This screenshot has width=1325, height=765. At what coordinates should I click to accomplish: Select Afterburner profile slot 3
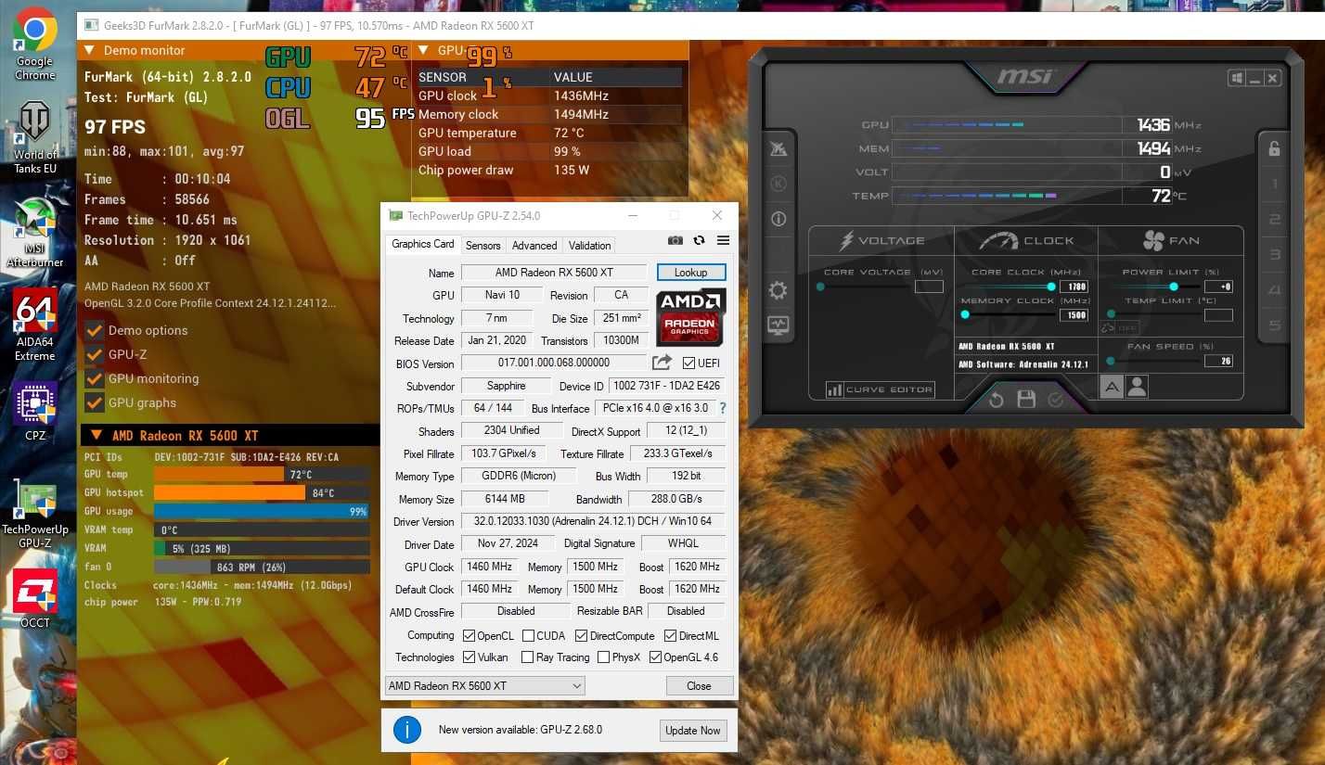(1275, 255)
